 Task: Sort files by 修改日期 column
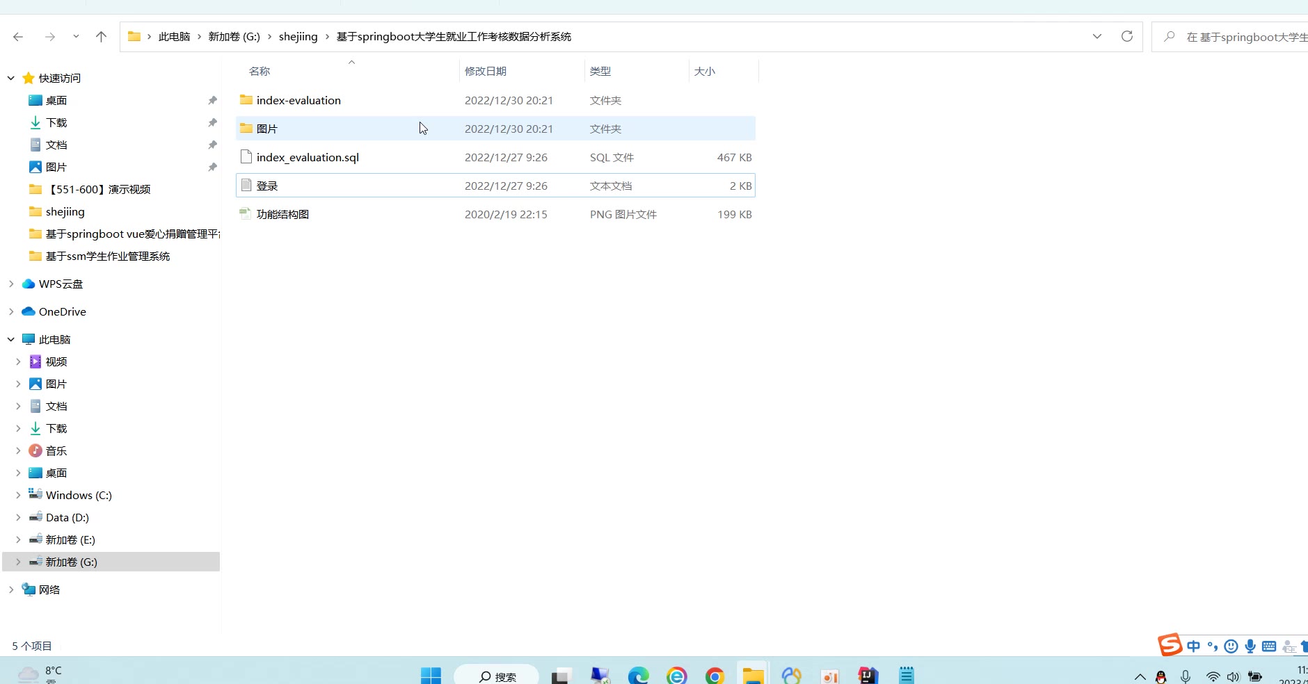click(486, 71)
